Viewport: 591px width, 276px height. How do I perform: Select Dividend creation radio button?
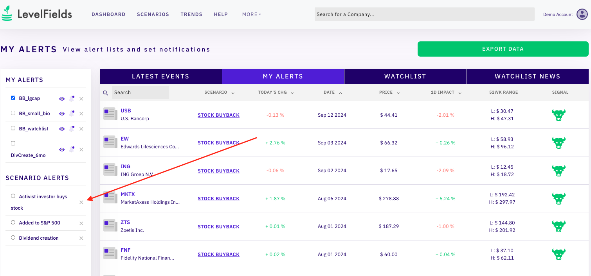point(13,237)
